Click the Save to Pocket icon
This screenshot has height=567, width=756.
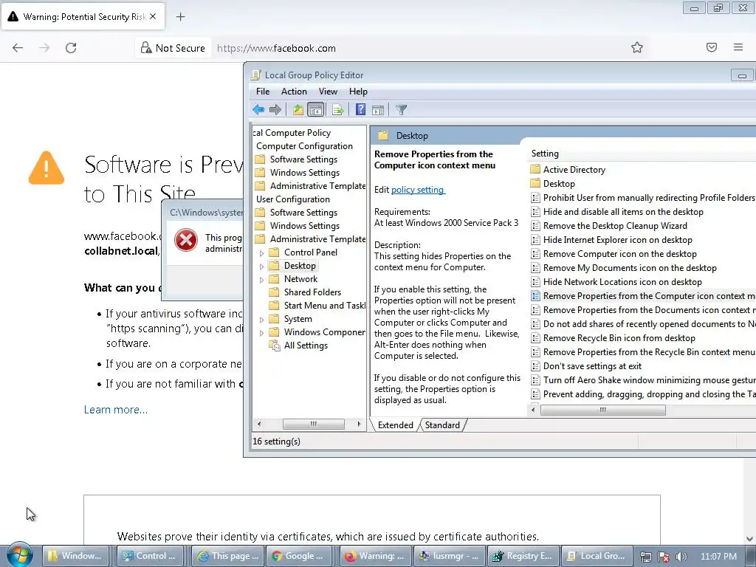click(x=712, y=47)
